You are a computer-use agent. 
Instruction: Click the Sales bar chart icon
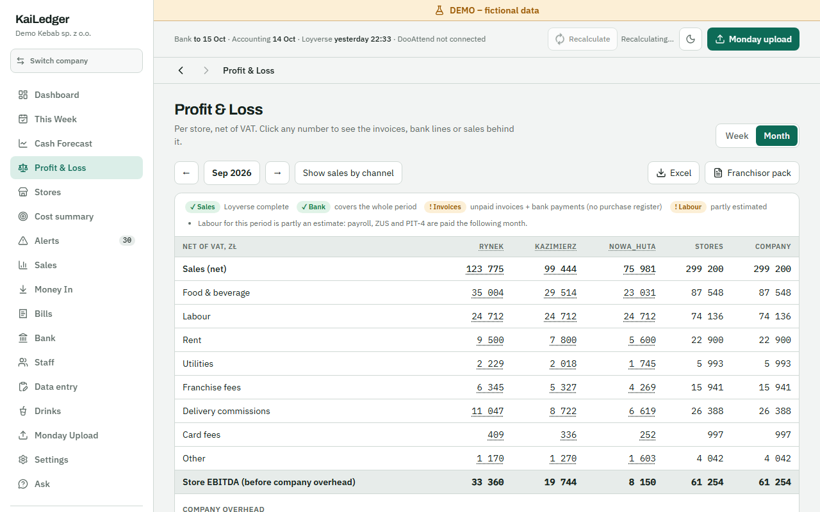pyautogui.click(x=23, y=265)
